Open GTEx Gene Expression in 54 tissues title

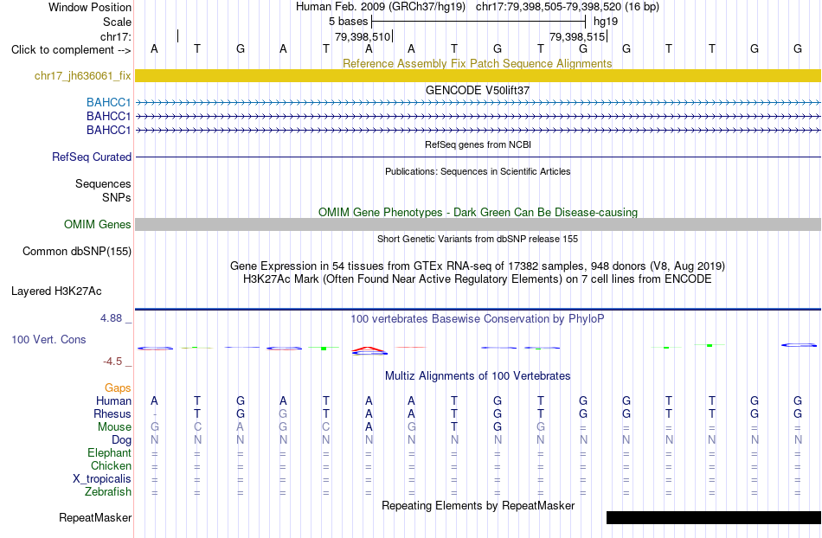(x=478, y=266)
